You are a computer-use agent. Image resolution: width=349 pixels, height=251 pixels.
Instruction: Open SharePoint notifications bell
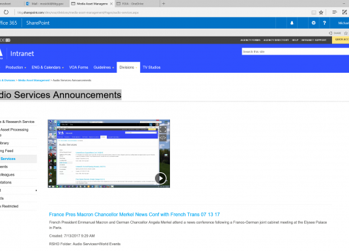point(292,23)
